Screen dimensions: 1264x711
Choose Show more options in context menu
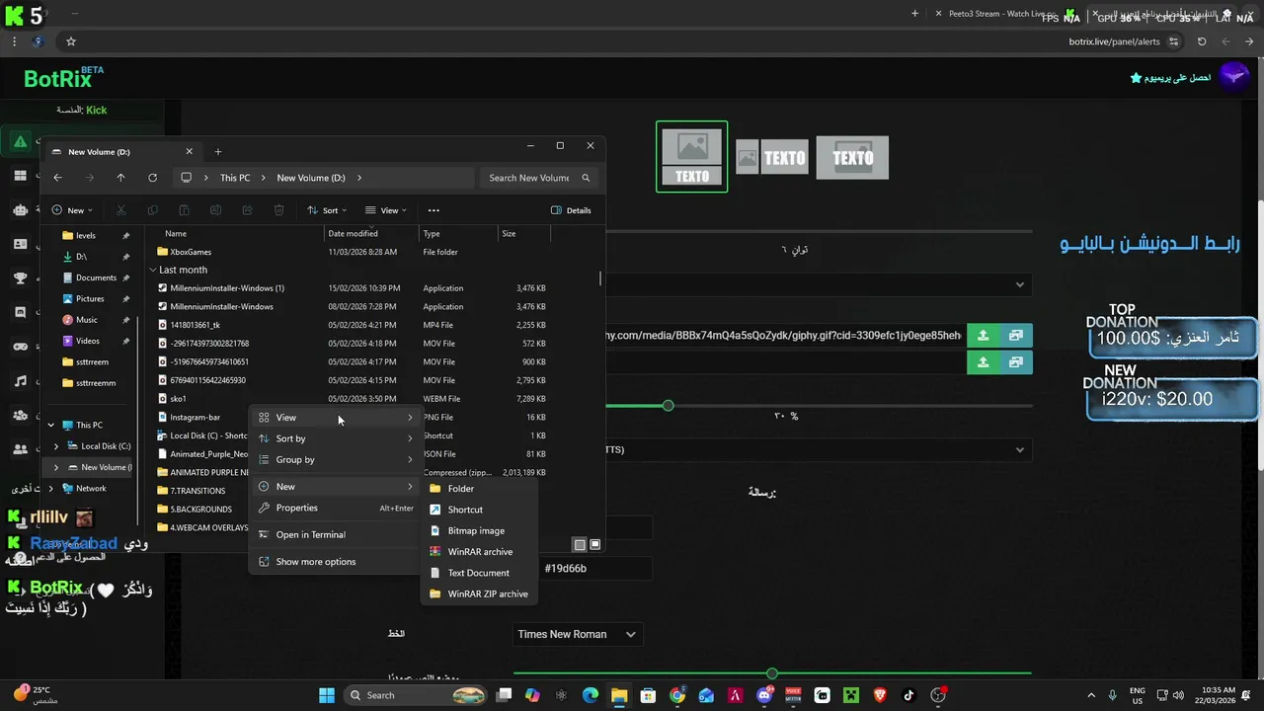(336, 562)
